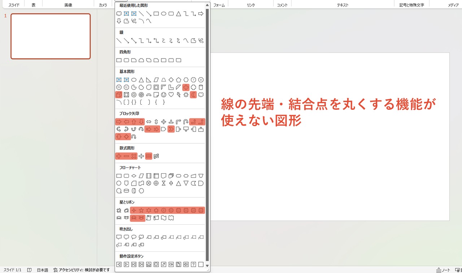Select the sun shape in basic shapes
462x273 pixels.
[186, 95]
